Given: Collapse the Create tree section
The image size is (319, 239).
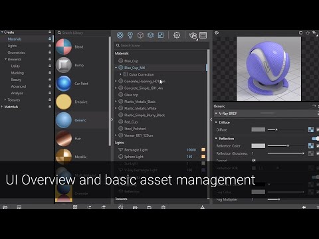Looking at the screenshot, I should tap(2, 32).
